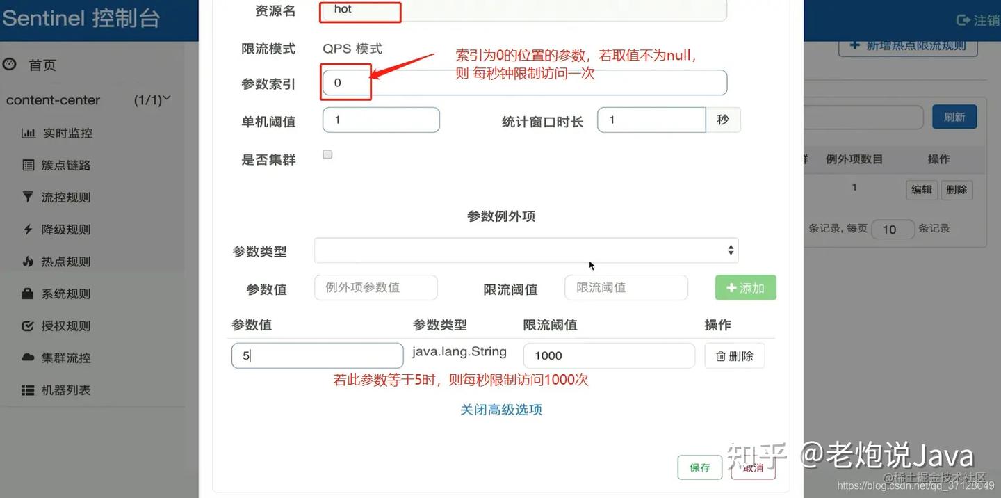Click the home dashboard icon beside 首页
The height and width of the screenshot is (498, 1001).
click(x=9, y=64)
